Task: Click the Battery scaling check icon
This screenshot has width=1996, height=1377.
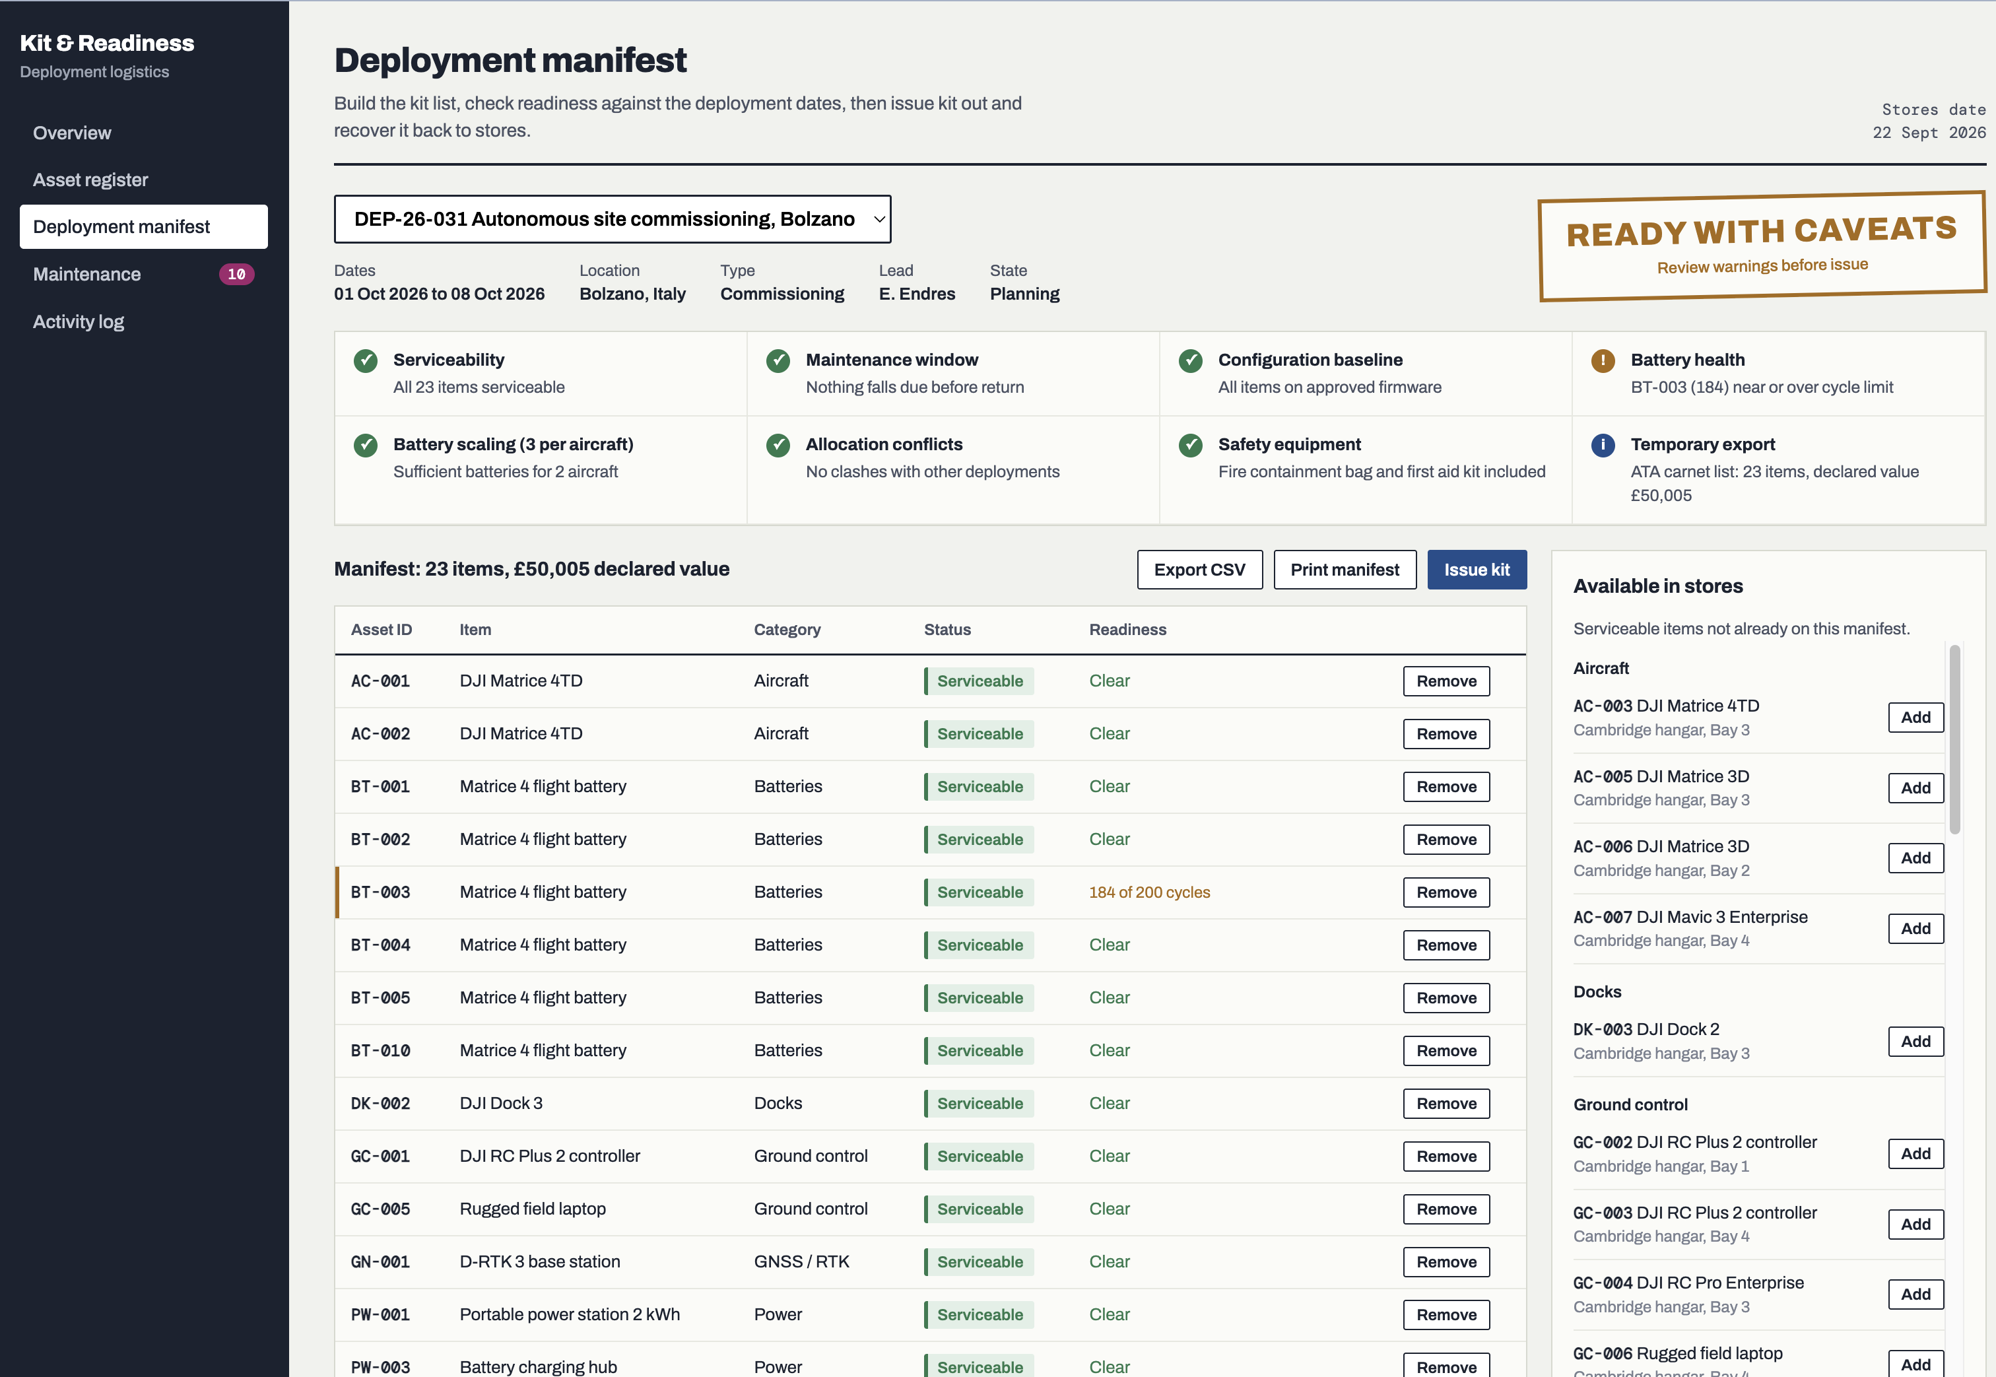Action: pyautogui.click(x=366, y=445)
